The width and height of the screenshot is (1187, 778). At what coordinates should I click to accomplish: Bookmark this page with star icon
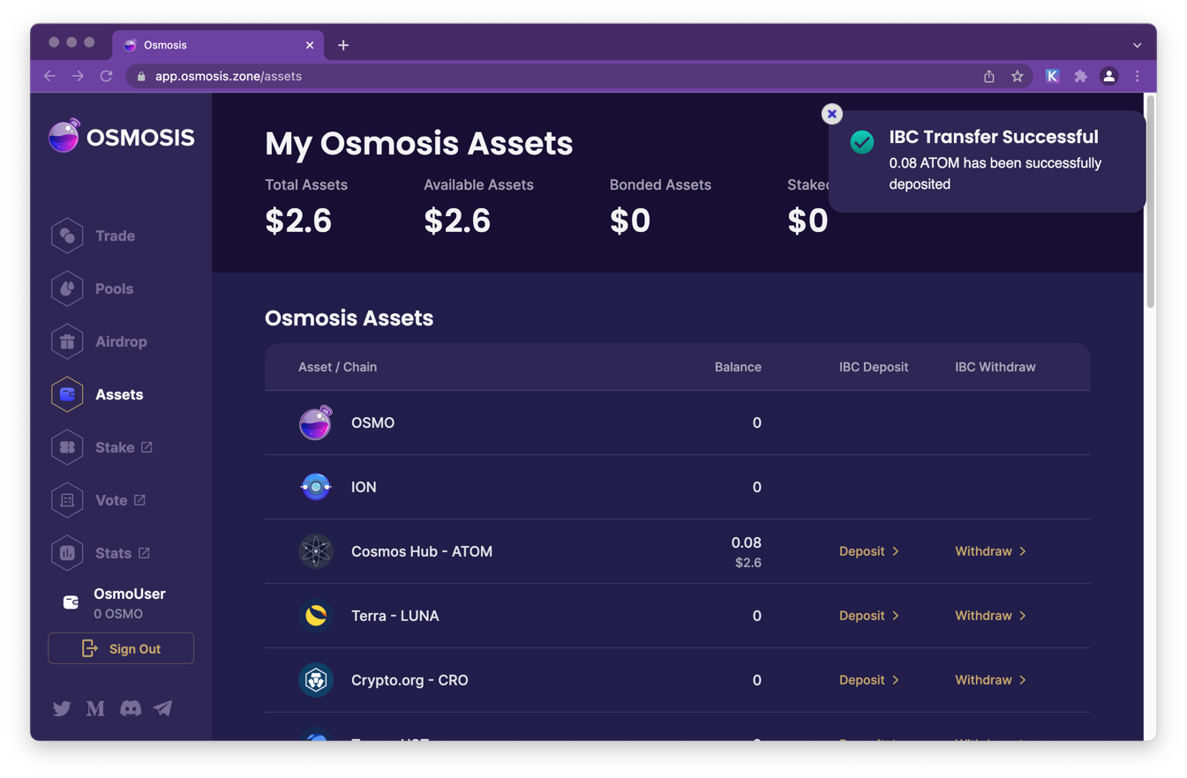[1017, 77]
